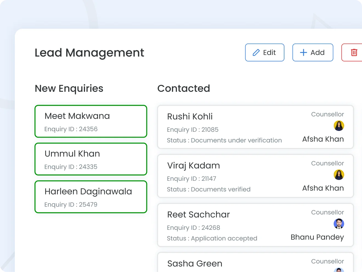Click the plus icon in Add button
This screenshot has height=272, width=362.
click(303, 53)
